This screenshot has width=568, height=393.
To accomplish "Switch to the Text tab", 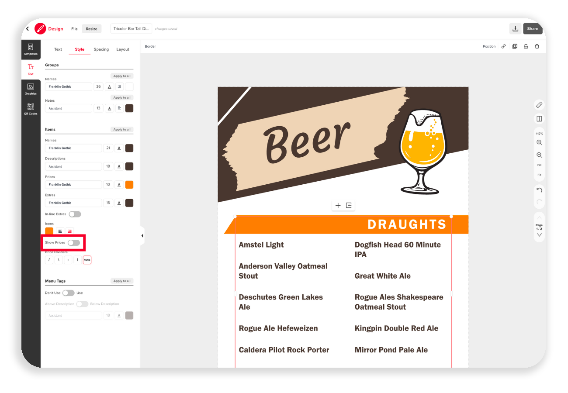I will [58, 49].
